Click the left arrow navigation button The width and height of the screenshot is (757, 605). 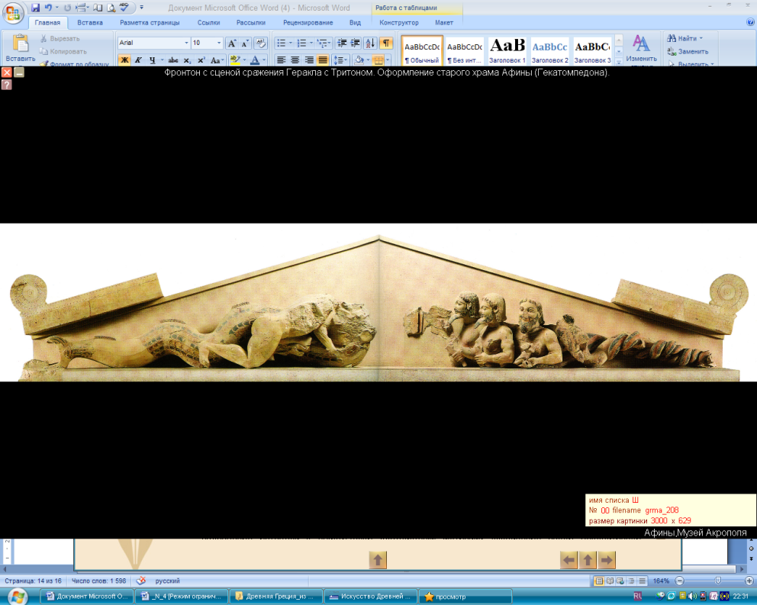coord(569,560)
